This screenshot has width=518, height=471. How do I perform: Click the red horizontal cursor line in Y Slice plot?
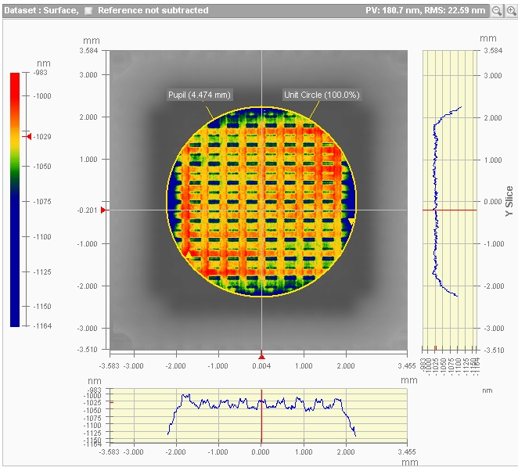[x=450, y=210]
